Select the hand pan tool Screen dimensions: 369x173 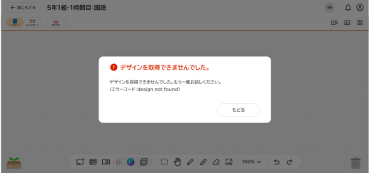[177, 162]
